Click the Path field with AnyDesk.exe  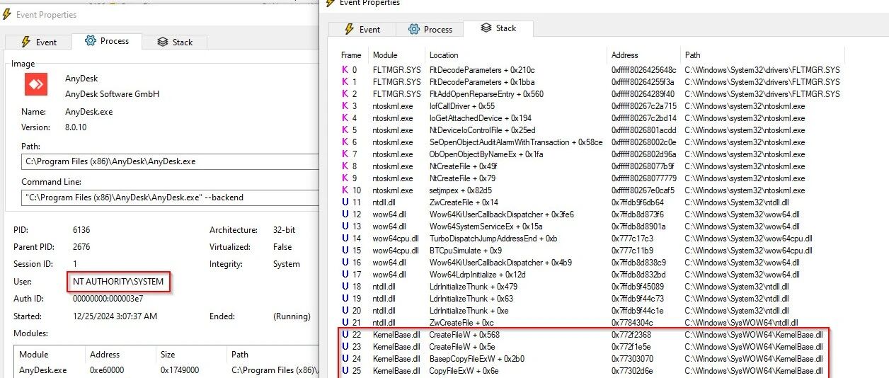click(x=170, y=161)
